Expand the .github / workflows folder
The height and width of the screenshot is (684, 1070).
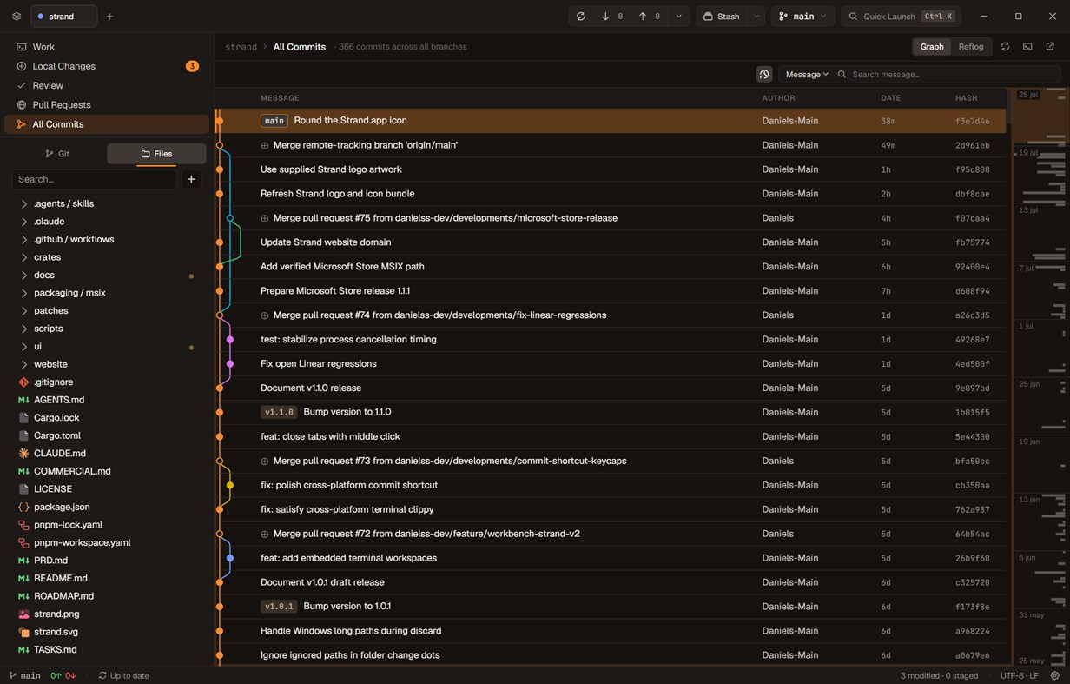pyautogui.click(x=74, y=239)
